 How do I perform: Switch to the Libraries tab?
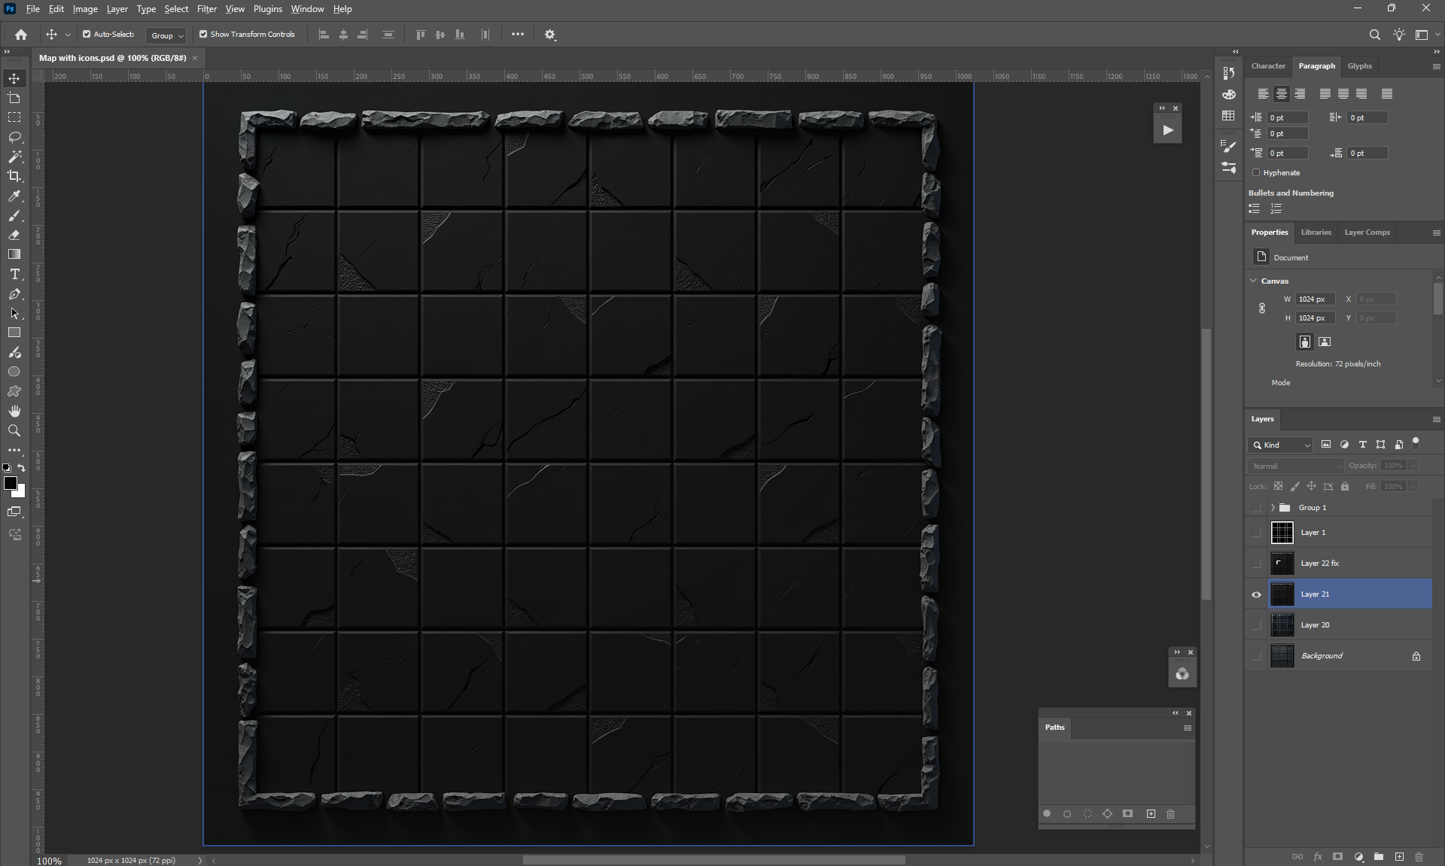click(x=1316, y=232)
